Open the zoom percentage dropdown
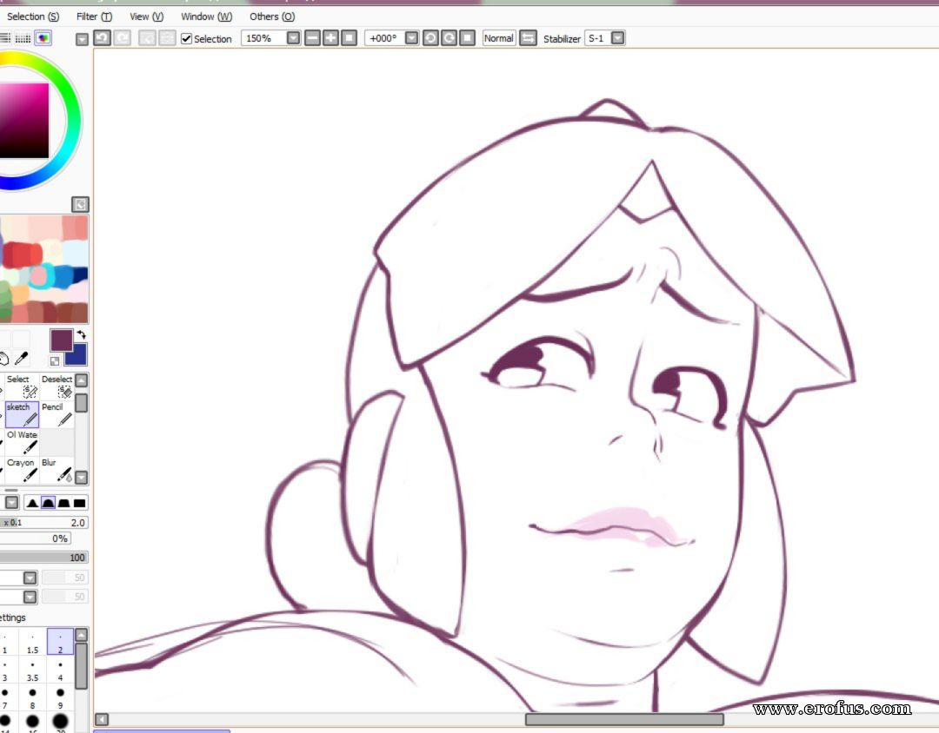 coord(294,38)
